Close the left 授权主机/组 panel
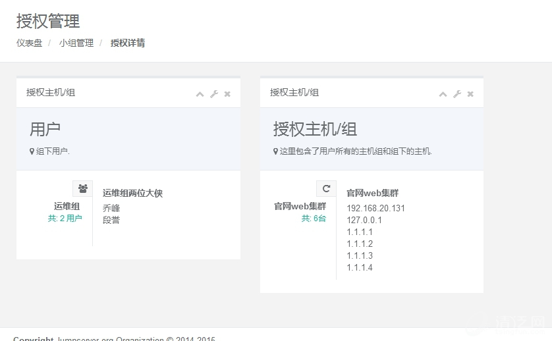The image size is (552, 341). pos(227,94)
